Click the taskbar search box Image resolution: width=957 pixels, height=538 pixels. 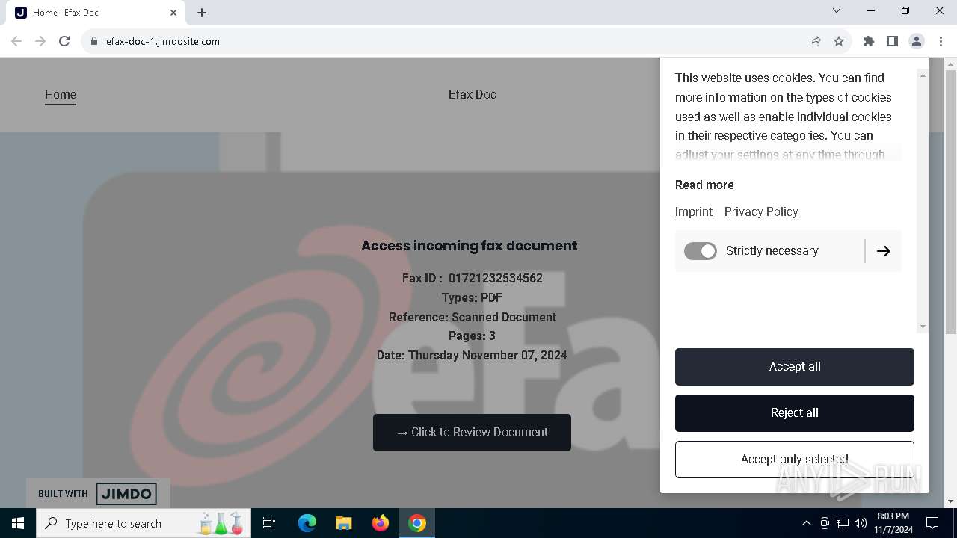coord(144,523)
